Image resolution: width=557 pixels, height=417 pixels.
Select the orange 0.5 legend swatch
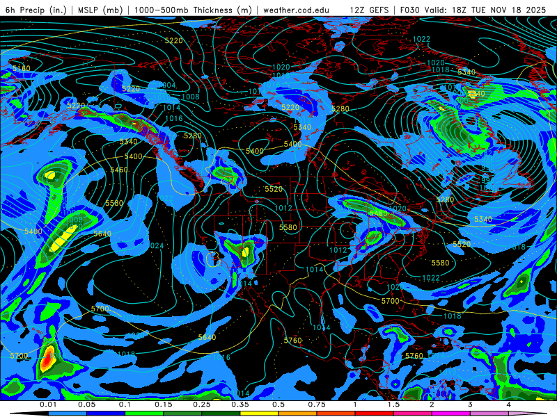tap(298, 414)
